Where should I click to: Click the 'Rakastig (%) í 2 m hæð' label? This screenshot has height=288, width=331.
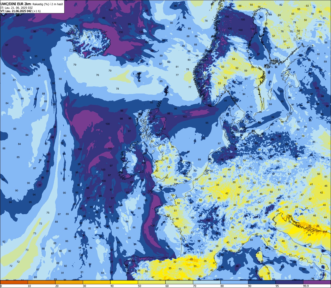point(48,4)
